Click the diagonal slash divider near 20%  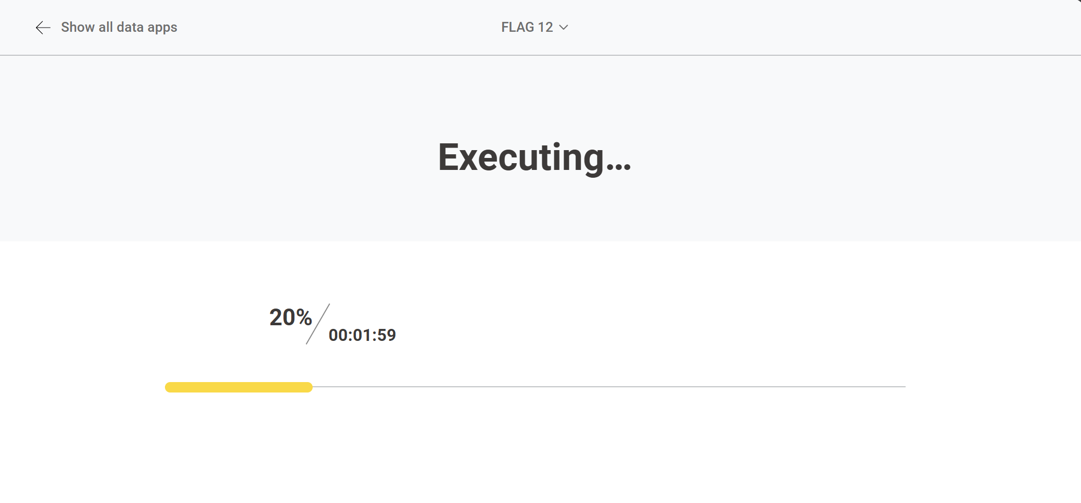coord(318,324)
